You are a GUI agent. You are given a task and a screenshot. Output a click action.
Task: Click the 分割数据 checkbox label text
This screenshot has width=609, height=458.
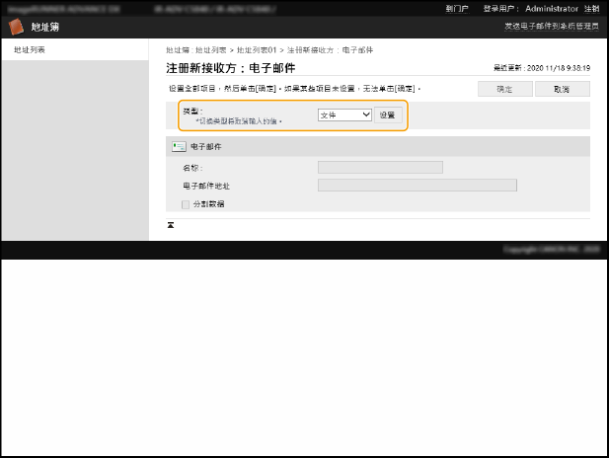(207, 203)
